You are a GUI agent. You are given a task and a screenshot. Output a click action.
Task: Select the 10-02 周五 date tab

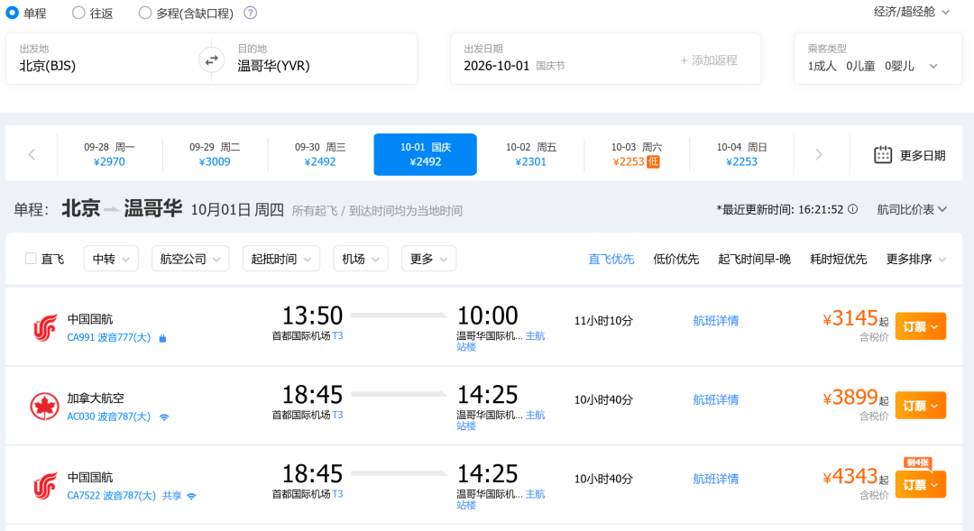[x=531, y=155]
